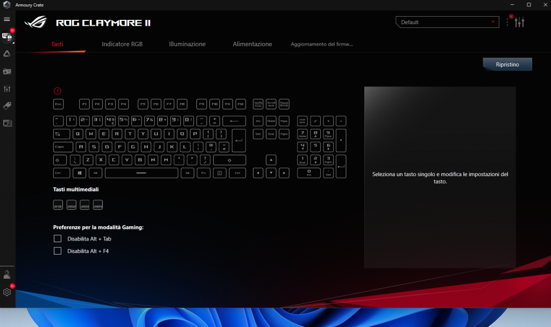Select the numpad 0 Ins key
The width and height of the screenshot is (551, 327).
click(x=309, y=173)
